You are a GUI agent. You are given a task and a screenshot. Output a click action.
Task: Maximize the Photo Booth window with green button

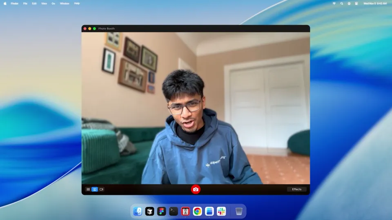(x=94, y=29)
